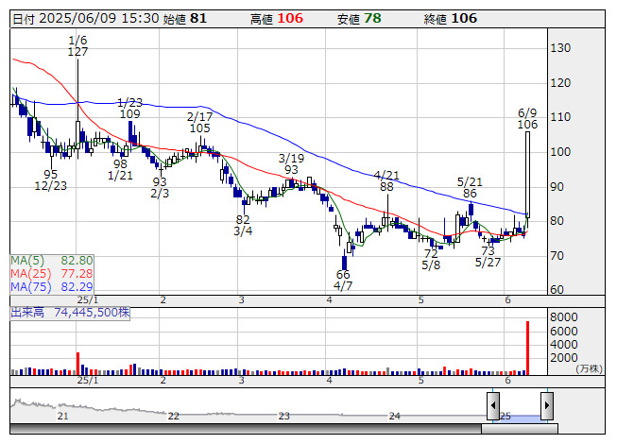This screenshot has height=444, width=617.
Task: Click year 23 on overview timeline
Action: pos(283,416)
